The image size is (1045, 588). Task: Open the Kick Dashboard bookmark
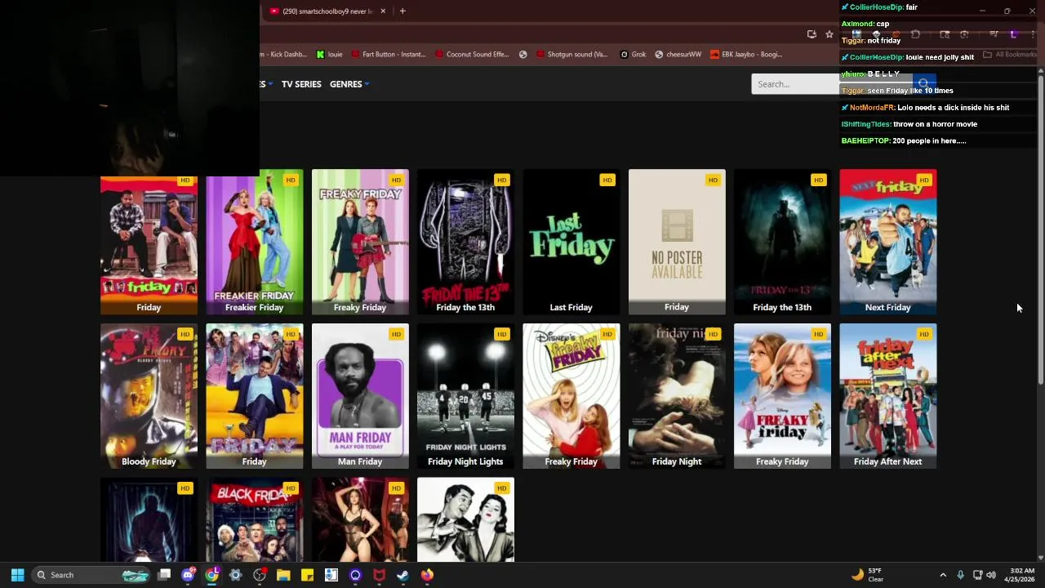(284, 55)
